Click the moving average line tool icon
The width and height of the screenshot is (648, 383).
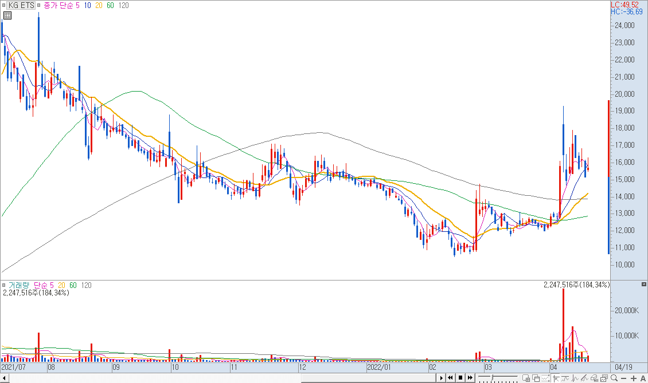point(565,378)
